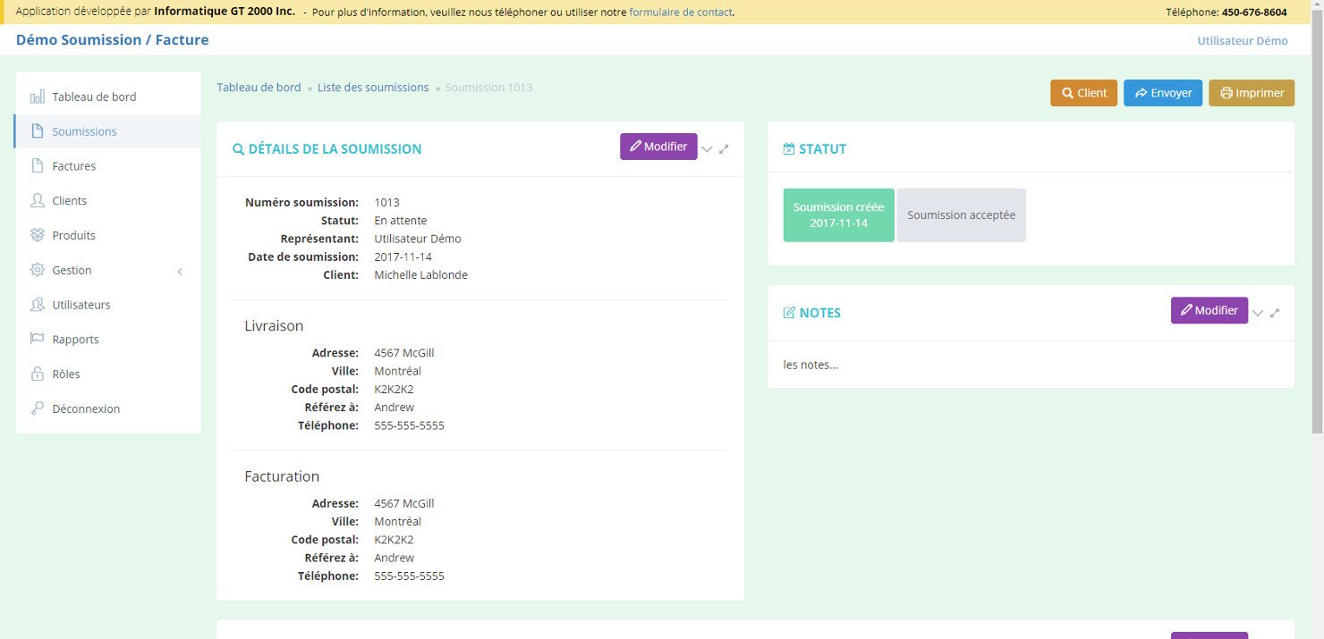Click the Produits box icon

click(x=37, y=235)
